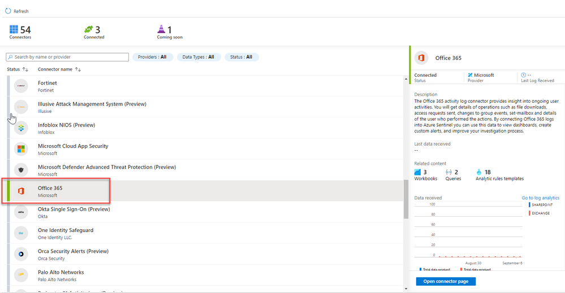Select Microsoft Defender Advanced Threat Protection row
The image size is (565, 293).
[205, 170]
